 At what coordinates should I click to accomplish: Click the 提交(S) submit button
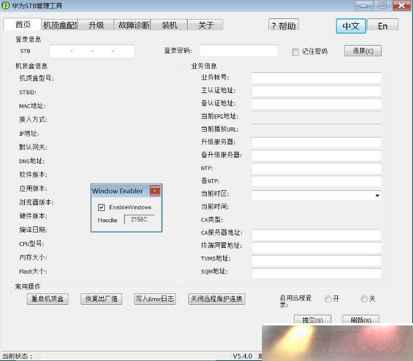[312, 320]
